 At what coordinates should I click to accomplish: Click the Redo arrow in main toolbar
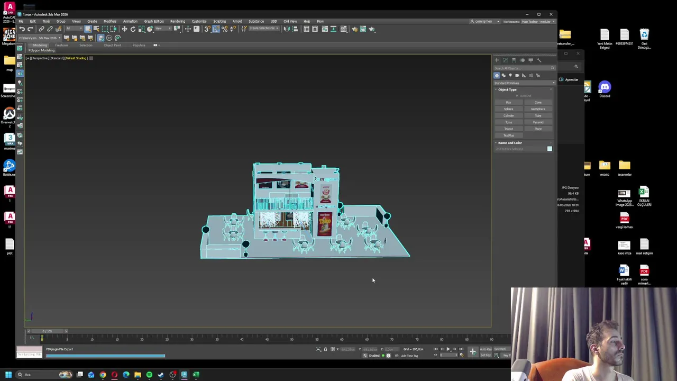pos(30,29)
